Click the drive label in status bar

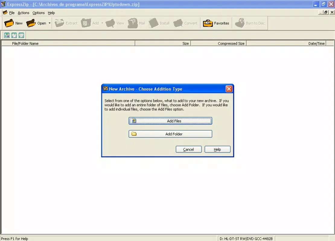point(246,239)
